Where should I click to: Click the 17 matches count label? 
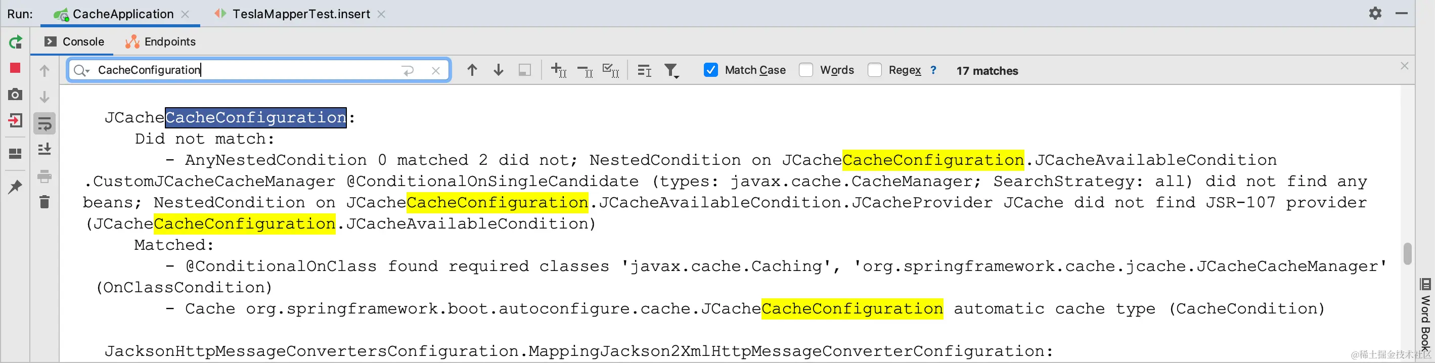click(x=987, y=71)
